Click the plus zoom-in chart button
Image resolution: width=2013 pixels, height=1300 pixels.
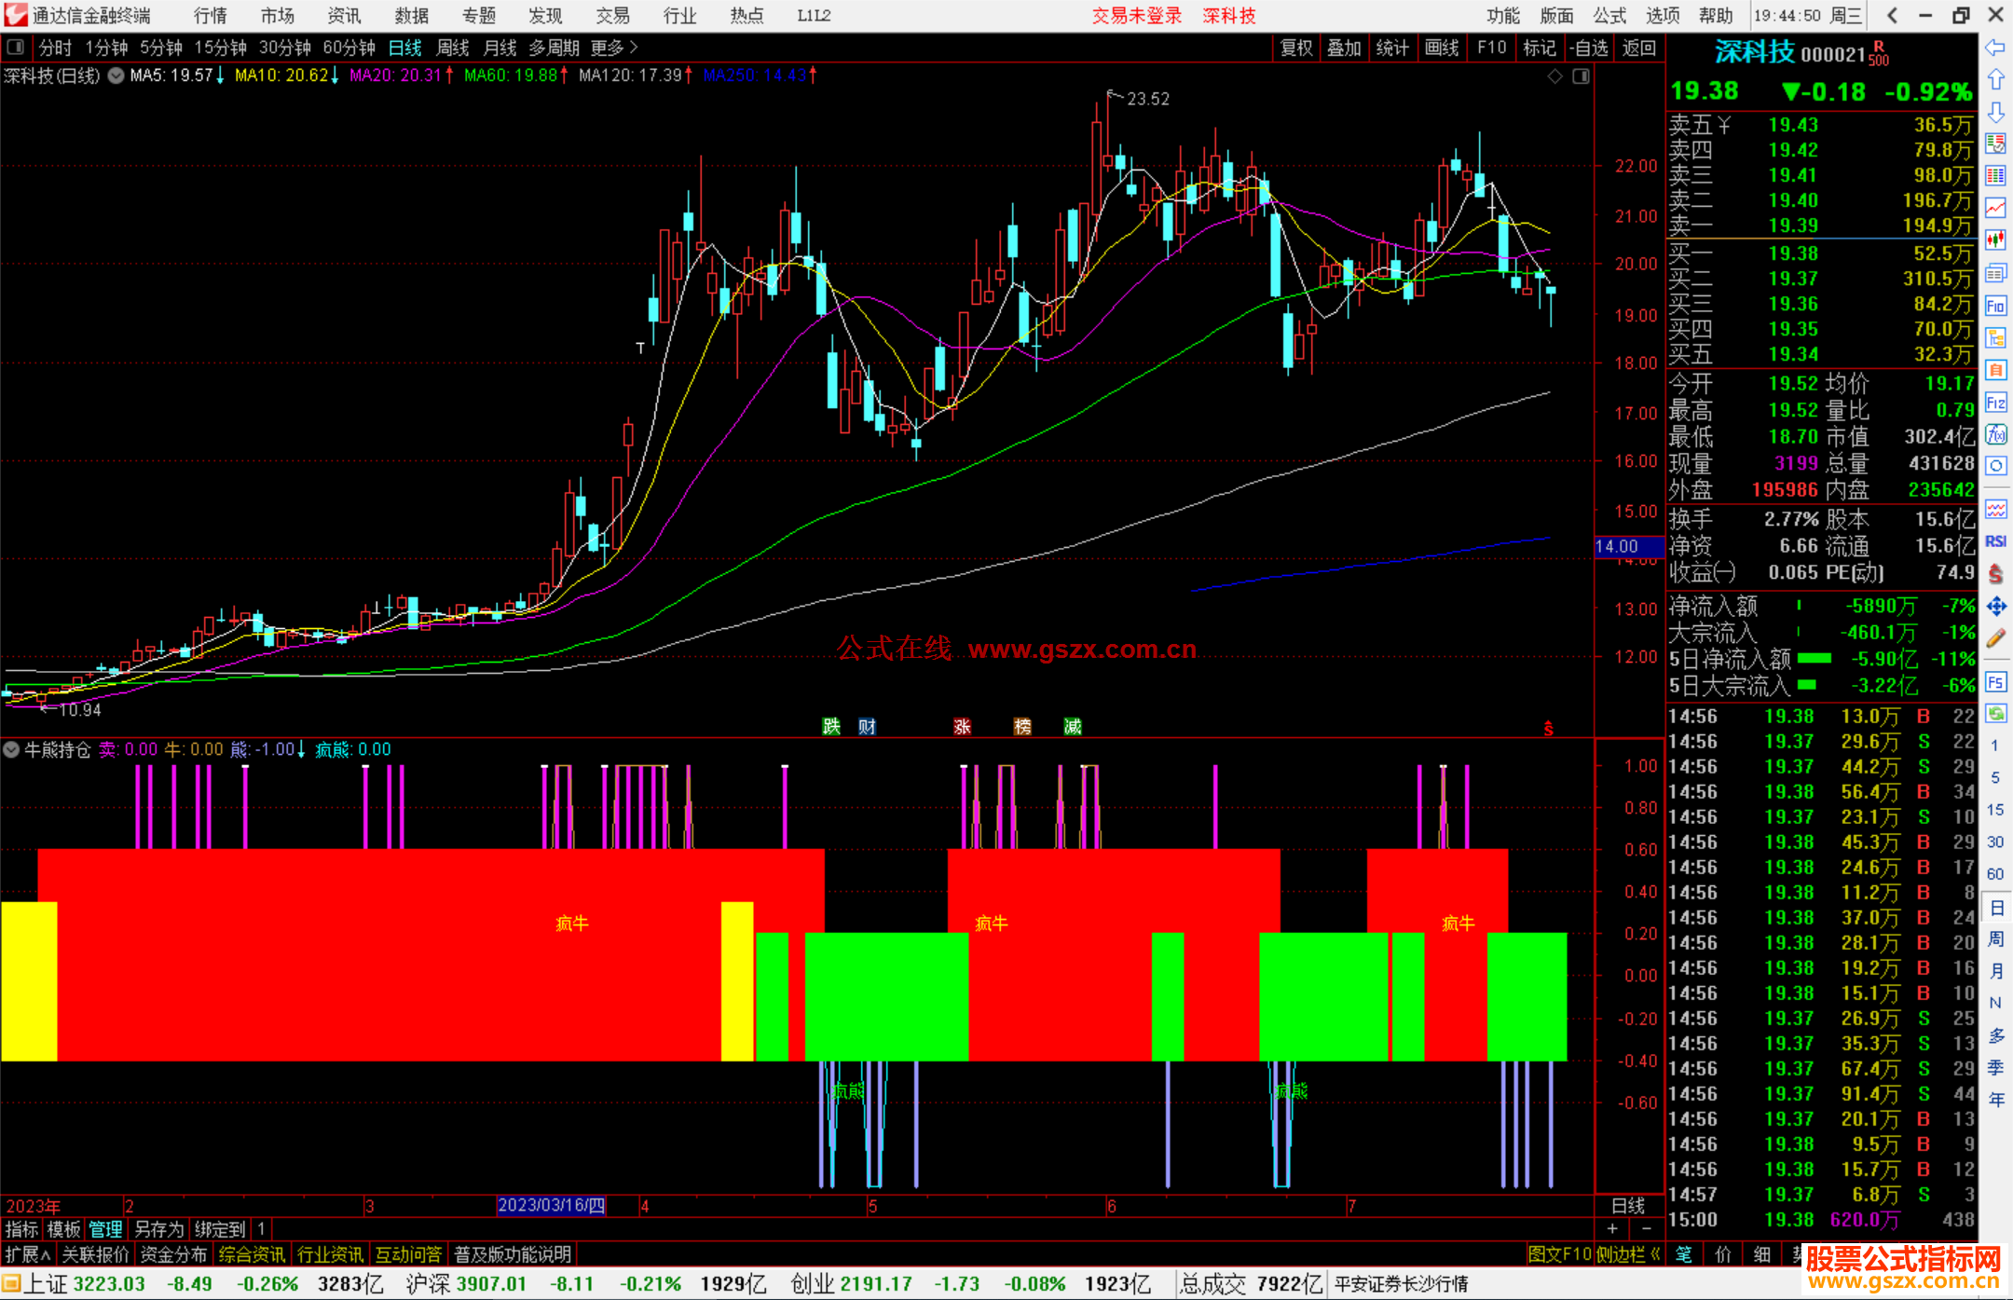click(1612, 1228)
